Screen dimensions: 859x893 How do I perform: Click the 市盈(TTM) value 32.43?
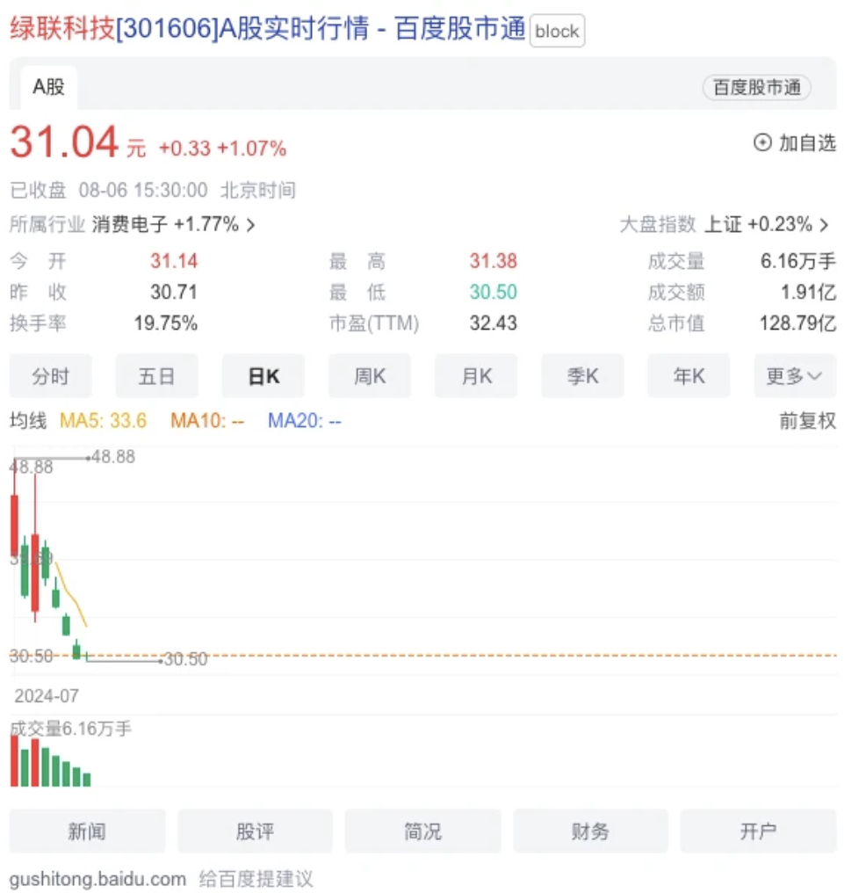point(493,323)
